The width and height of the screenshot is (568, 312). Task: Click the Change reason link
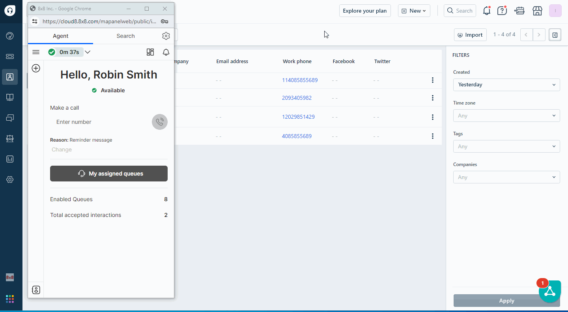click(x=62, y=149)
